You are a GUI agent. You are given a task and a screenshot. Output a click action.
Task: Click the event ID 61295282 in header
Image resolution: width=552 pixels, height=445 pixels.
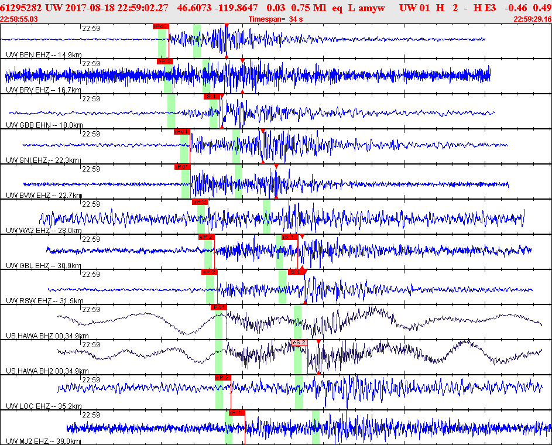(x=20, y=8)
